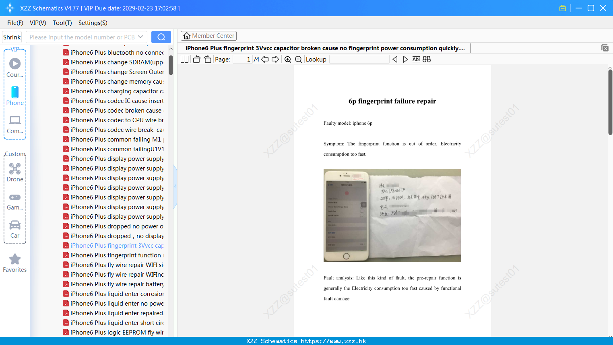Select the fingerprint 3Vvcc capacitor document tab

click(325, 48)
